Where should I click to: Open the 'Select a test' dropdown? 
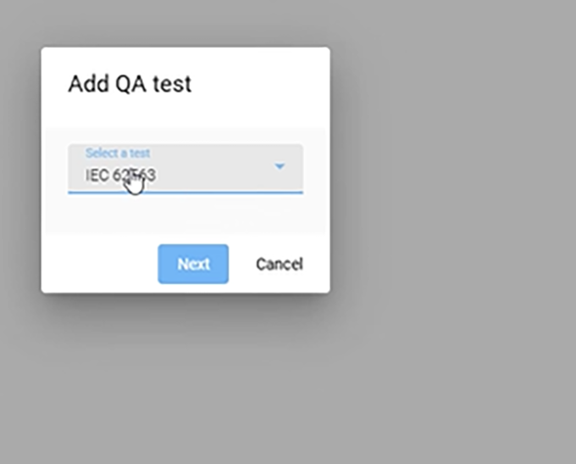coord(185,168)
